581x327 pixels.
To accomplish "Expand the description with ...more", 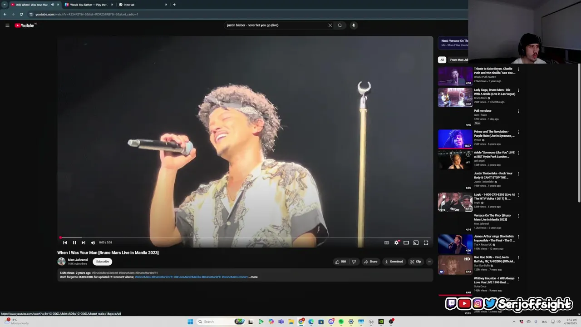I will click(253, 277).
